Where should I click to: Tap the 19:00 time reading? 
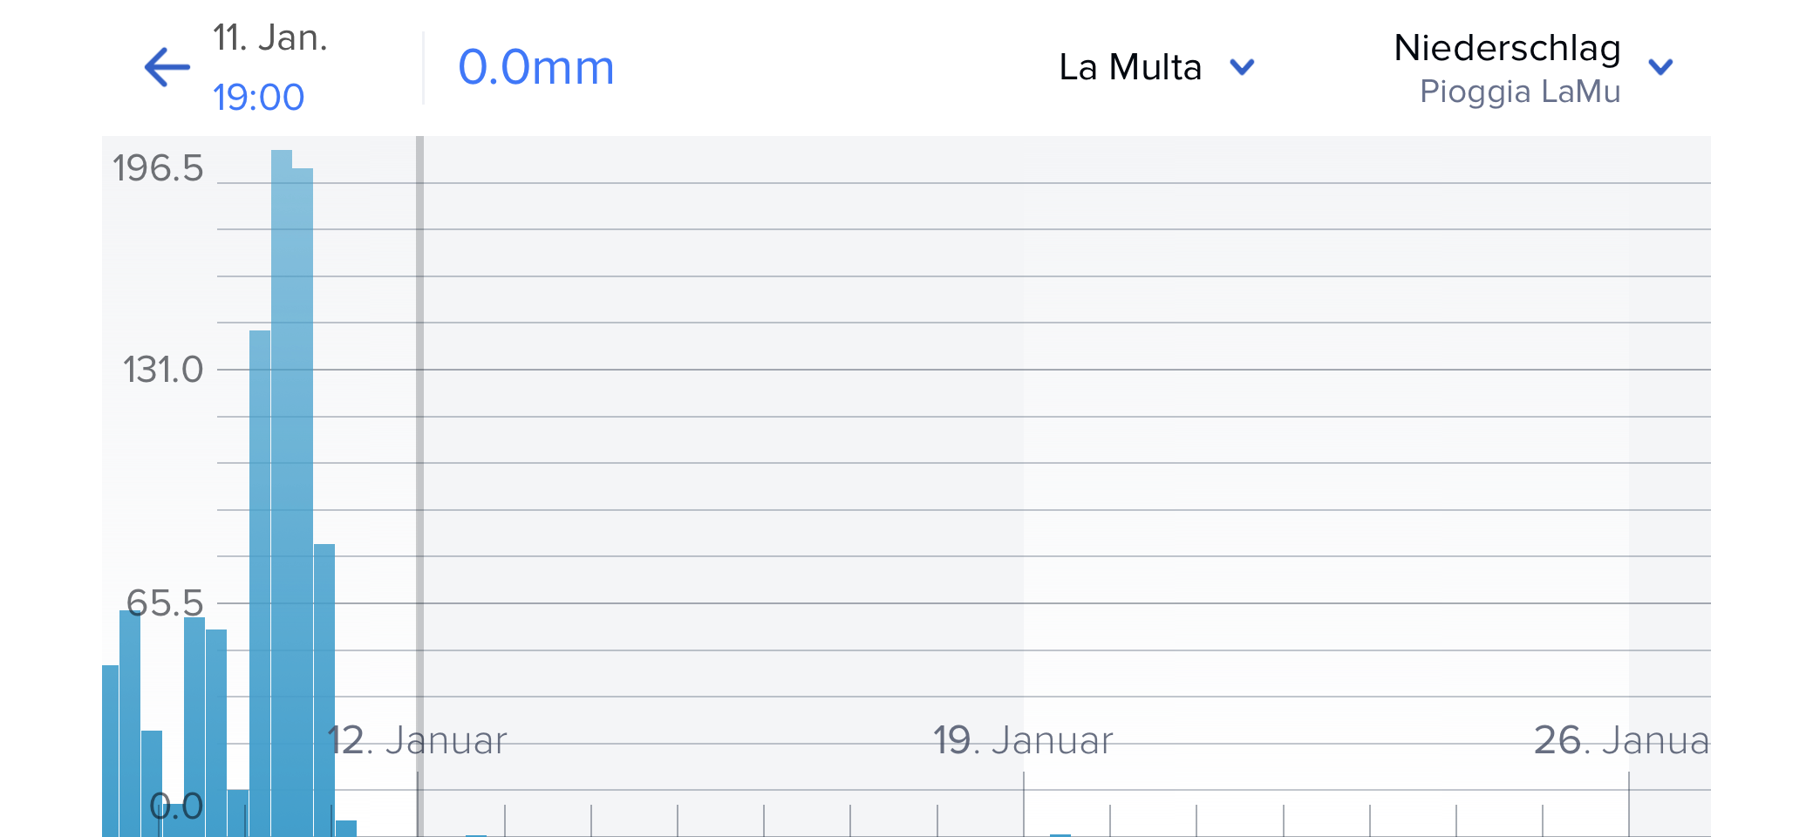click(x=259, y=97)
